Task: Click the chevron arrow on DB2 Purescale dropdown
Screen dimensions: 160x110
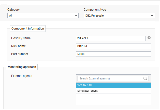Action: 152,16
